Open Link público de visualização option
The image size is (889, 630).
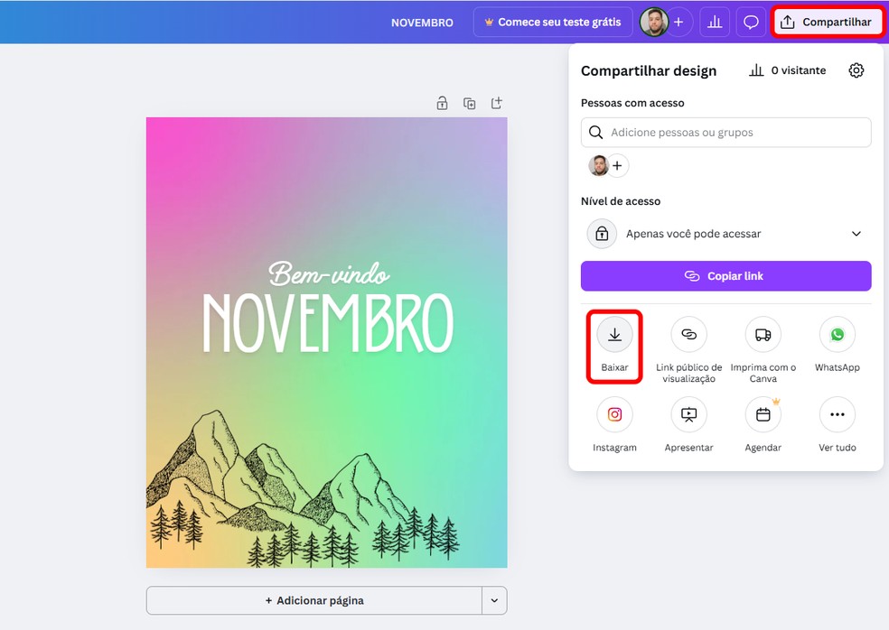[688, 335]
